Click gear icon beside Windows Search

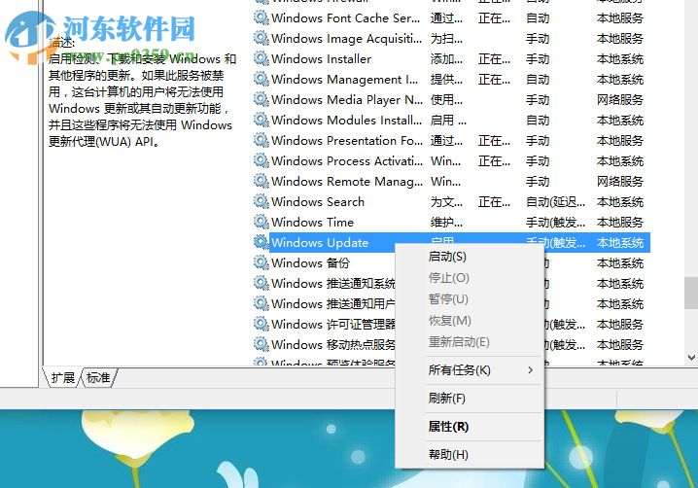(262, 201)
